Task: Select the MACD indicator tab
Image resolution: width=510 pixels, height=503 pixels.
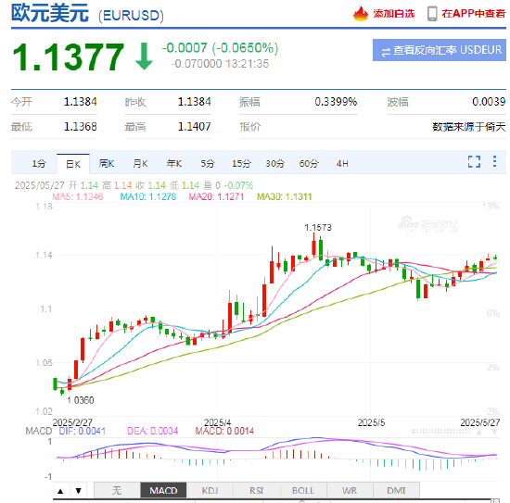Action: click(163, 490)
